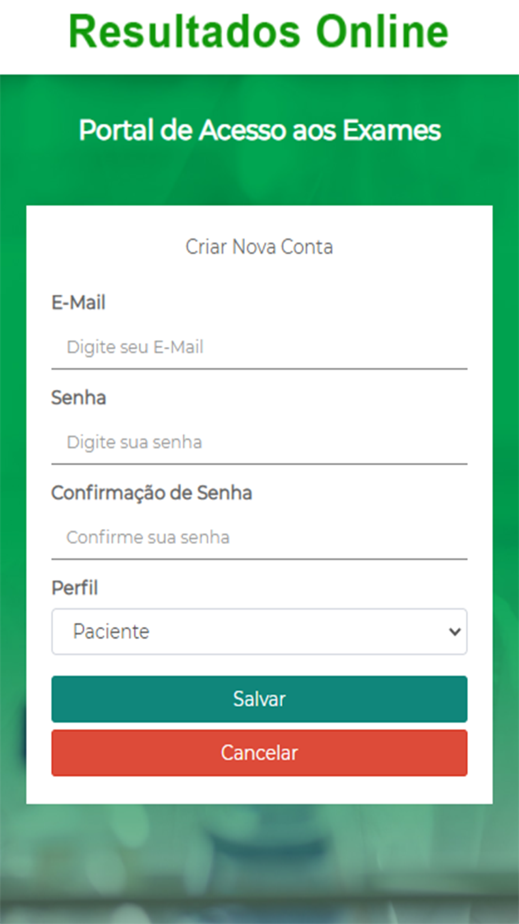Click the blurred background image below form
The image size is (519, 924).
[259, 863]
